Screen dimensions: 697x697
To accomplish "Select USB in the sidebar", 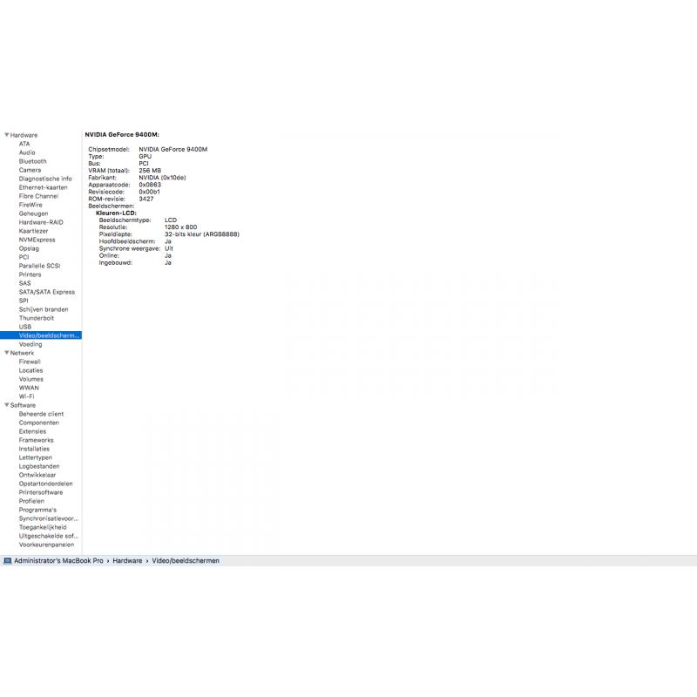I will pos(25,327).
